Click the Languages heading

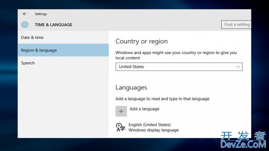pyautogui.click(x=131, y=87)
